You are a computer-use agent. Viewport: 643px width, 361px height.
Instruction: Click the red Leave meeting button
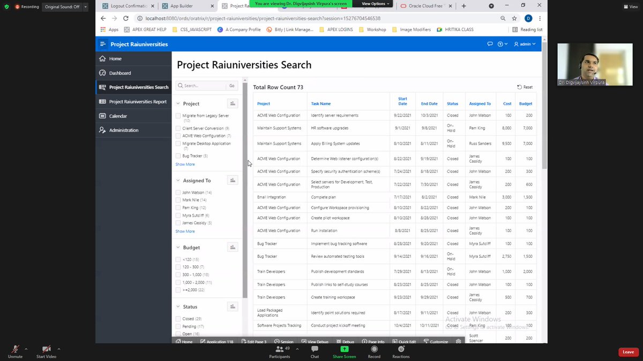629,352
